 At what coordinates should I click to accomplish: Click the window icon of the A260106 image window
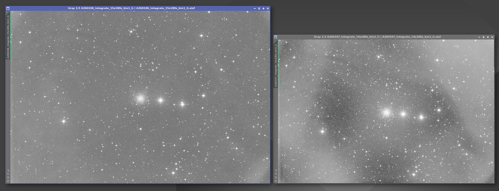pos(8,8)
